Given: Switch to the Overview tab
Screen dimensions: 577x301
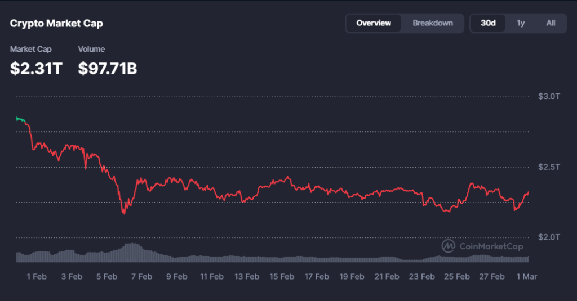Looking at the screenshot, I should (374, 23).
